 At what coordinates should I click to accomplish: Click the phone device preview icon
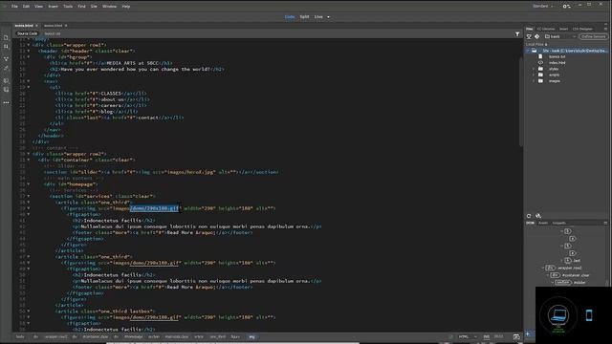point(589,315)
